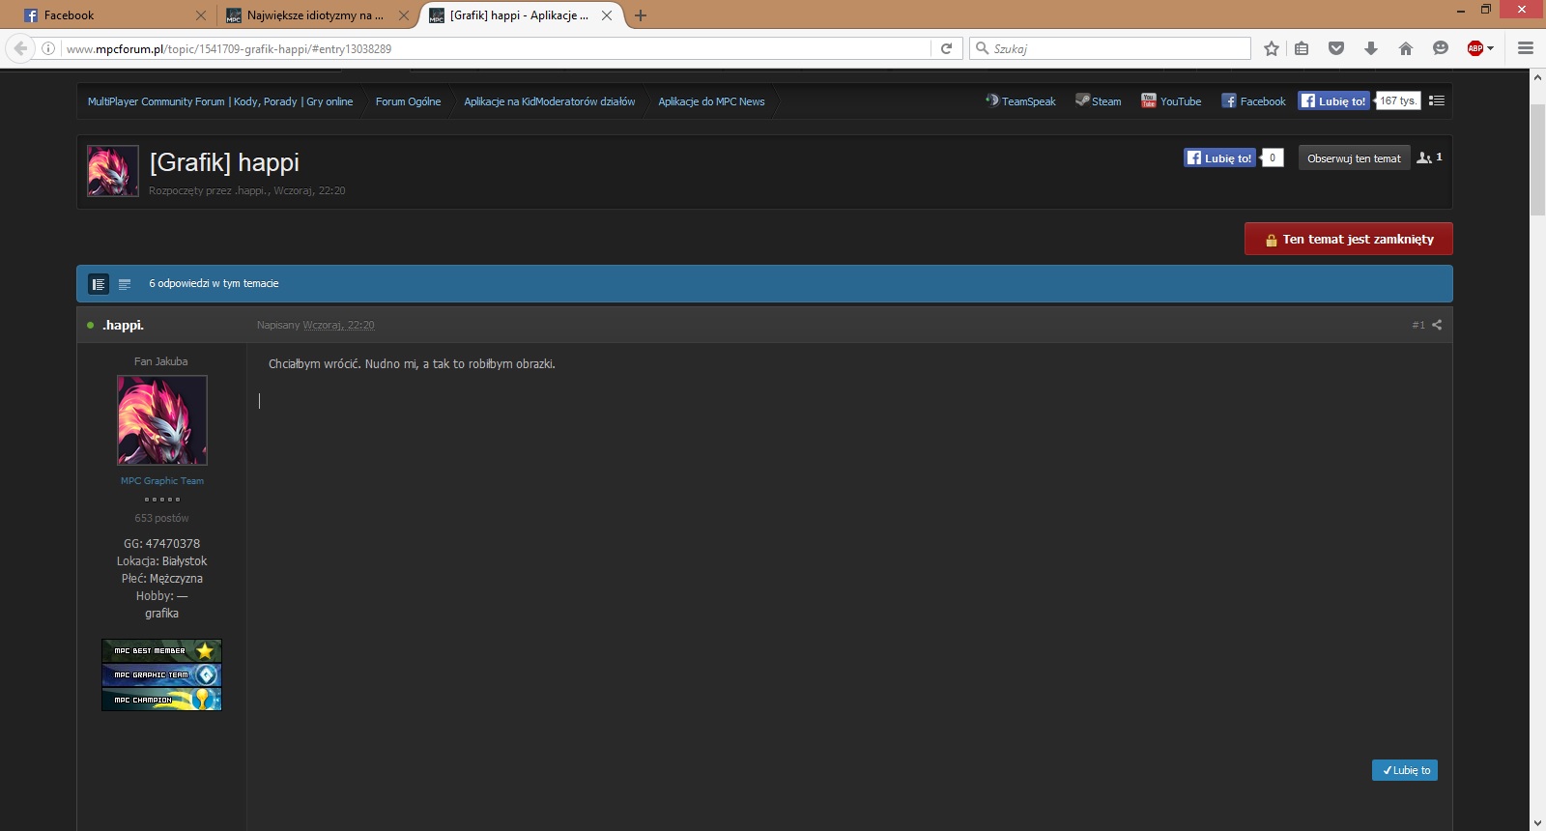
Task: Open the Firefox hamburger menu
Action: pos(1526,48)
